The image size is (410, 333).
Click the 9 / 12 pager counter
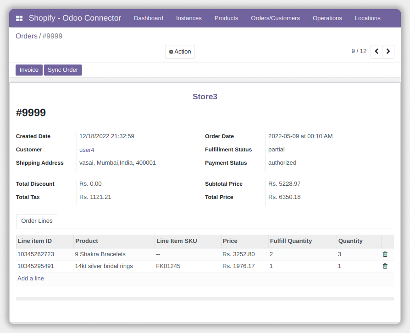click(359, 51)
